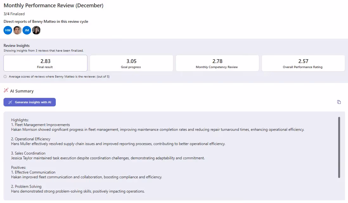
Task: Open the male direct report's photo avatar
Action: click(x=17, y=30)
